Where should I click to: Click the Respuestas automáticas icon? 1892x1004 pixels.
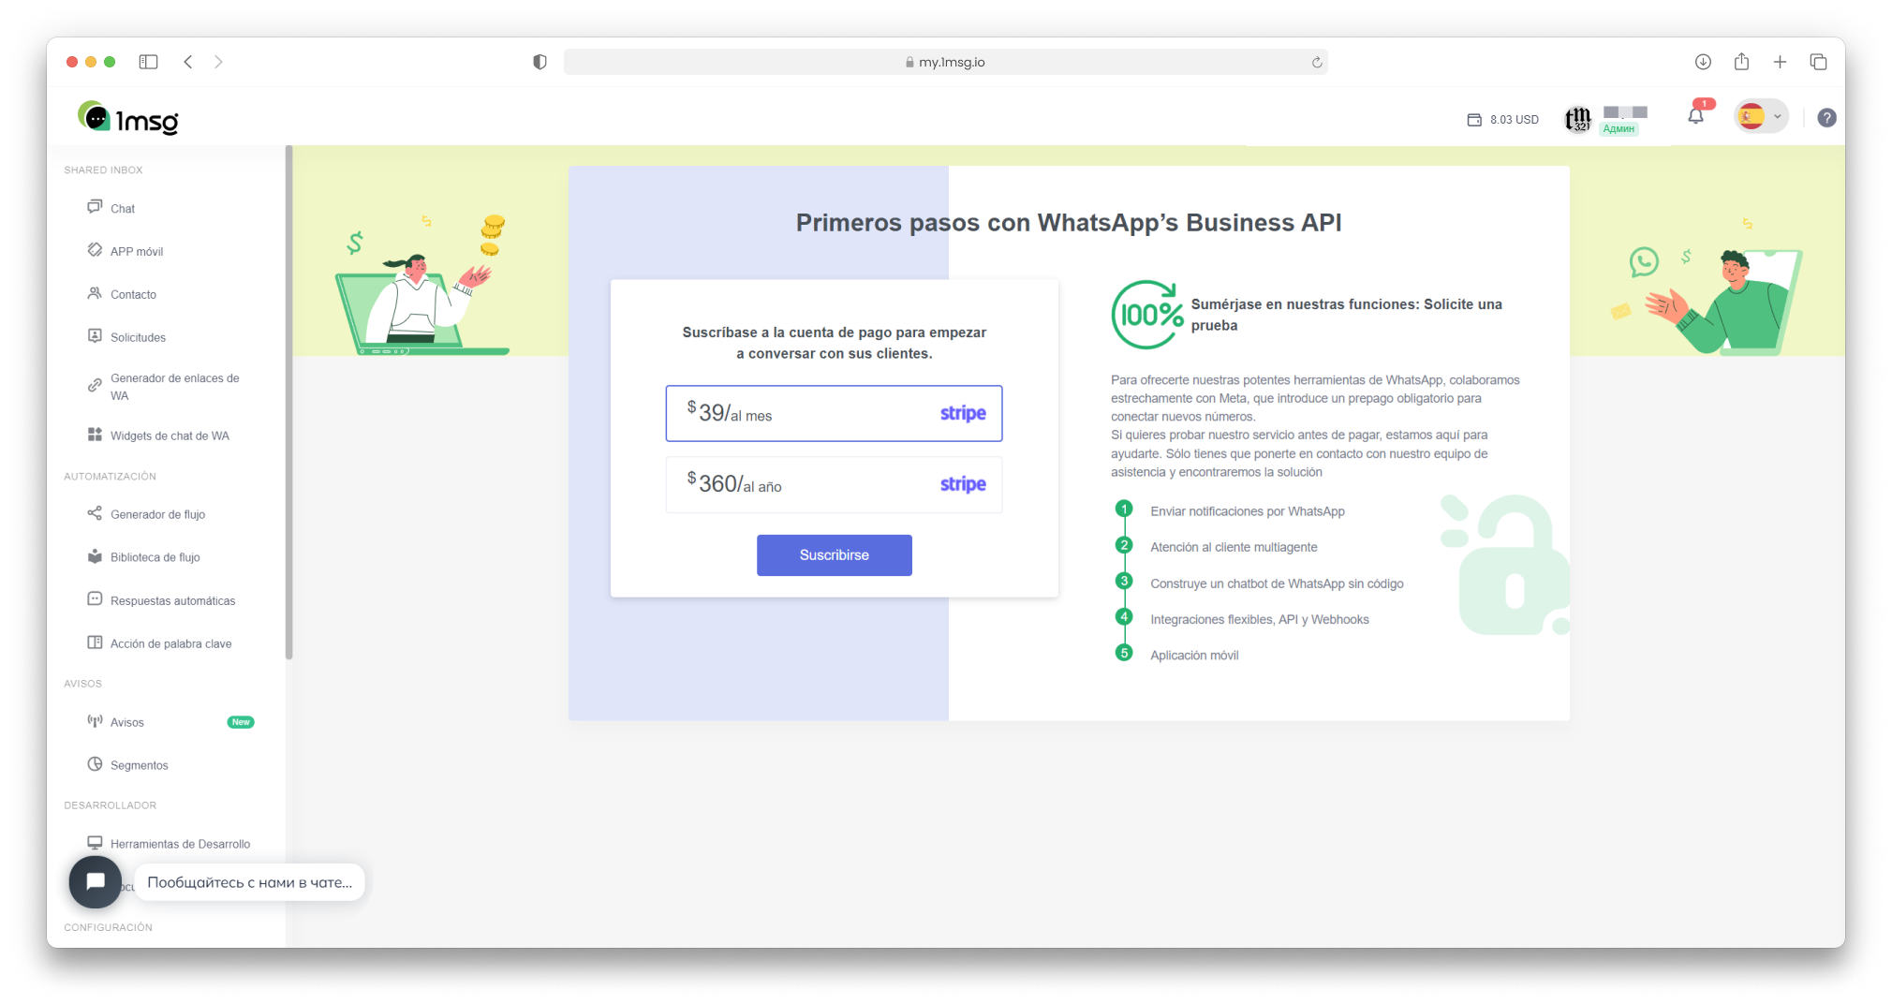point(95,599)
